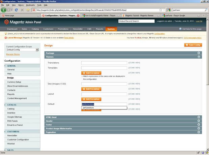
Task: Open Inventory configuration in sidebar
Action: tap(22, 113)
